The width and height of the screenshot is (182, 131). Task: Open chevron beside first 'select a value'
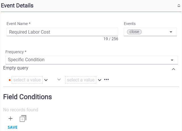click(x=46, y=80)
